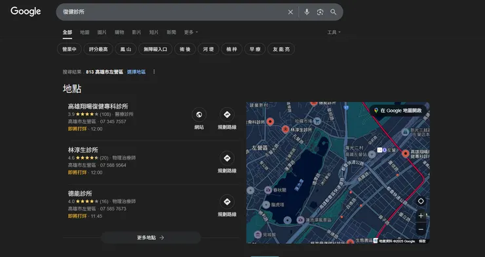Toggle the 楠梓 filter chip
The height and width of the screenshot is (257, 485).
[x=231, y=49]
